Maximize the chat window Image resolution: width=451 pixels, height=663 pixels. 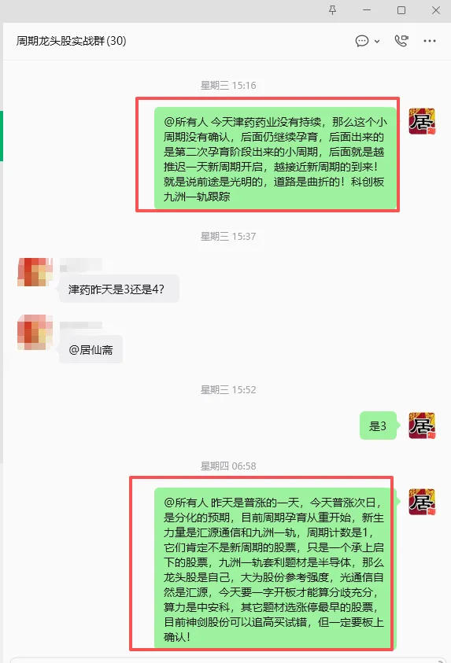coord(401,10)
